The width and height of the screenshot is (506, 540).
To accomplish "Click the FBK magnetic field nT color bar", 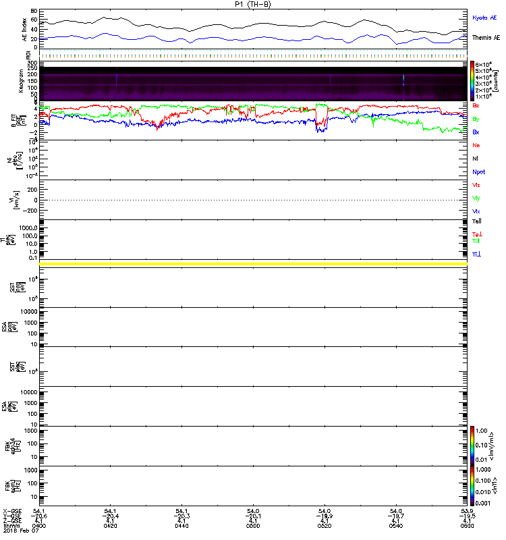I will pos(472,486).
